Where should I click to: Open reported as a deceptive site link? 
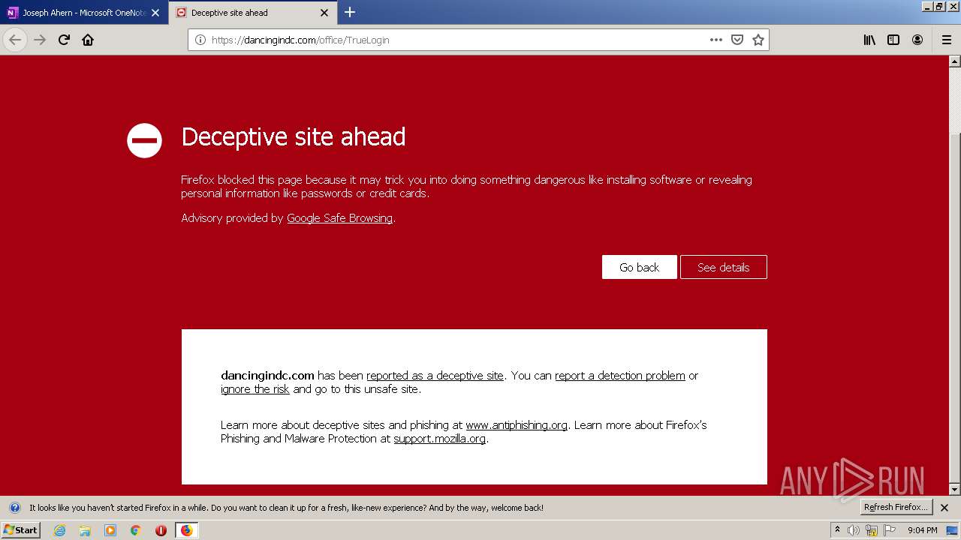435,376
